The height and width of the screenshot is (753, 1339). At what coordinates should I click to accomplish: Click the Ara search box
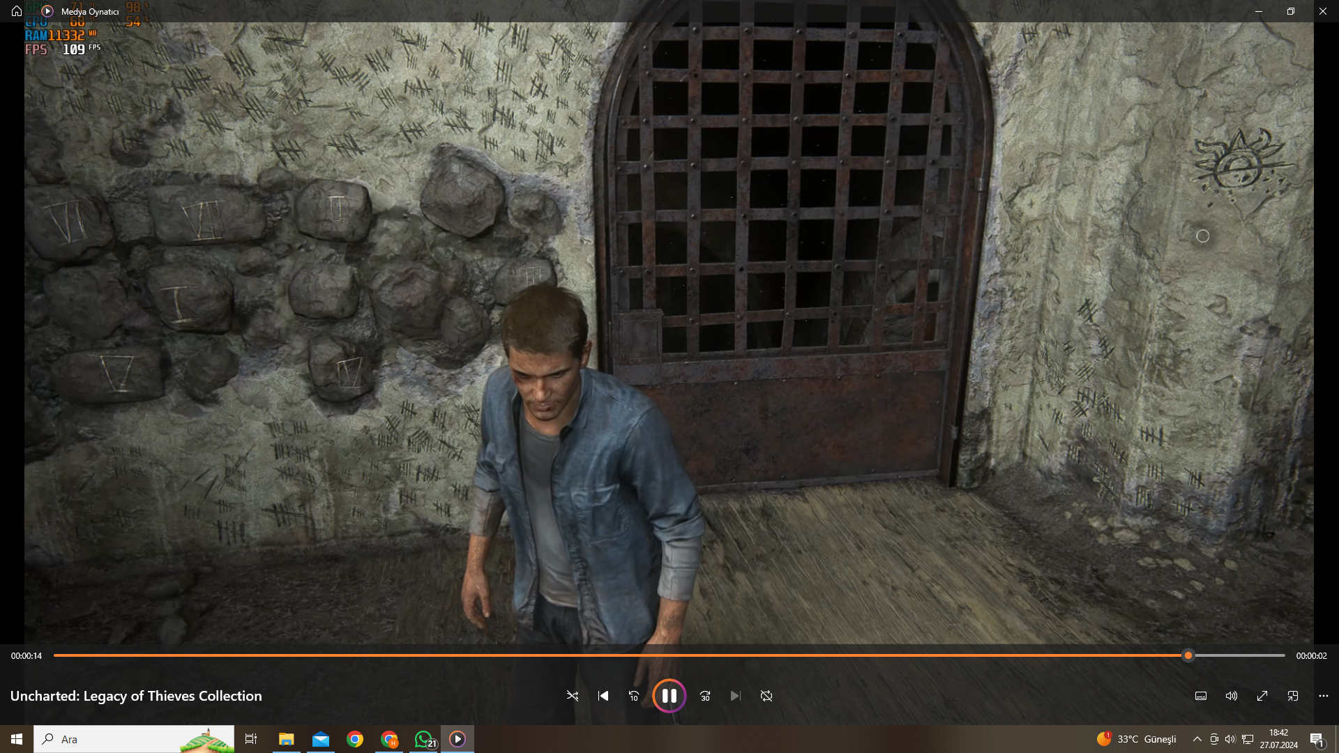[x=134, y=739]
